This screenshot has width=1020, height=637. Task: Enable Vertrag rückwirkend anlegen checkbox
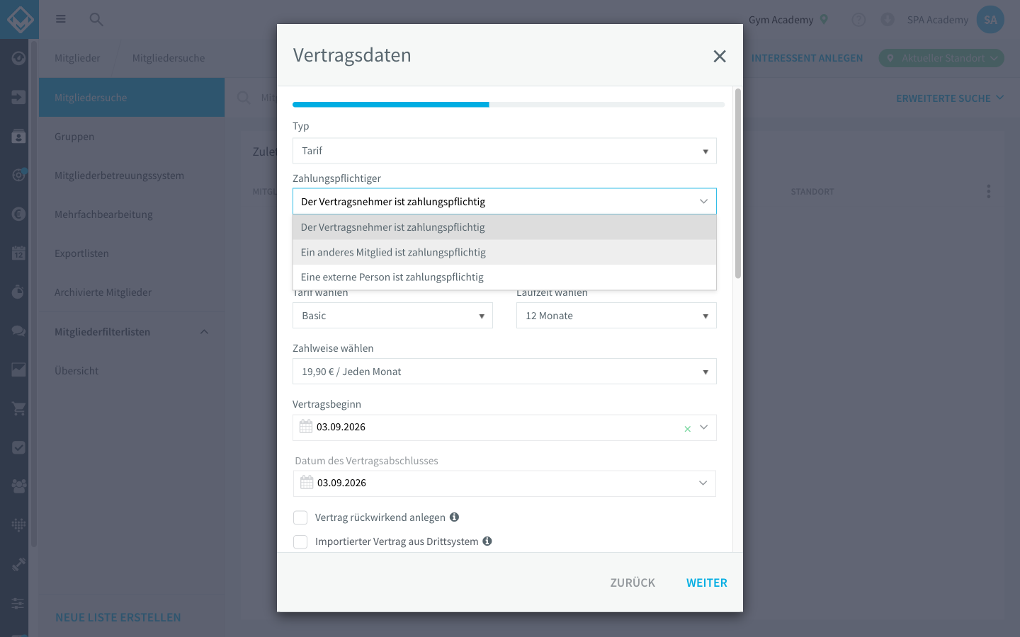[x=300, y=518]
